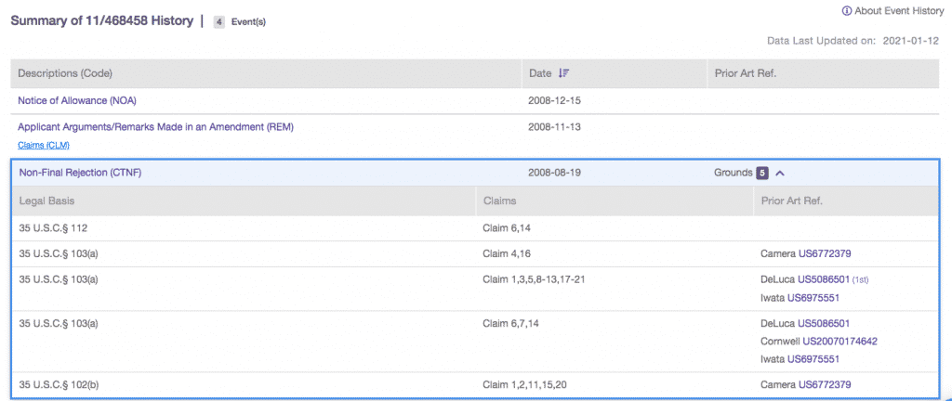This screenshot has width=952, height=401.
Task: Click the Event(s) count badge showing 4
Action: (x=219, y=21)
